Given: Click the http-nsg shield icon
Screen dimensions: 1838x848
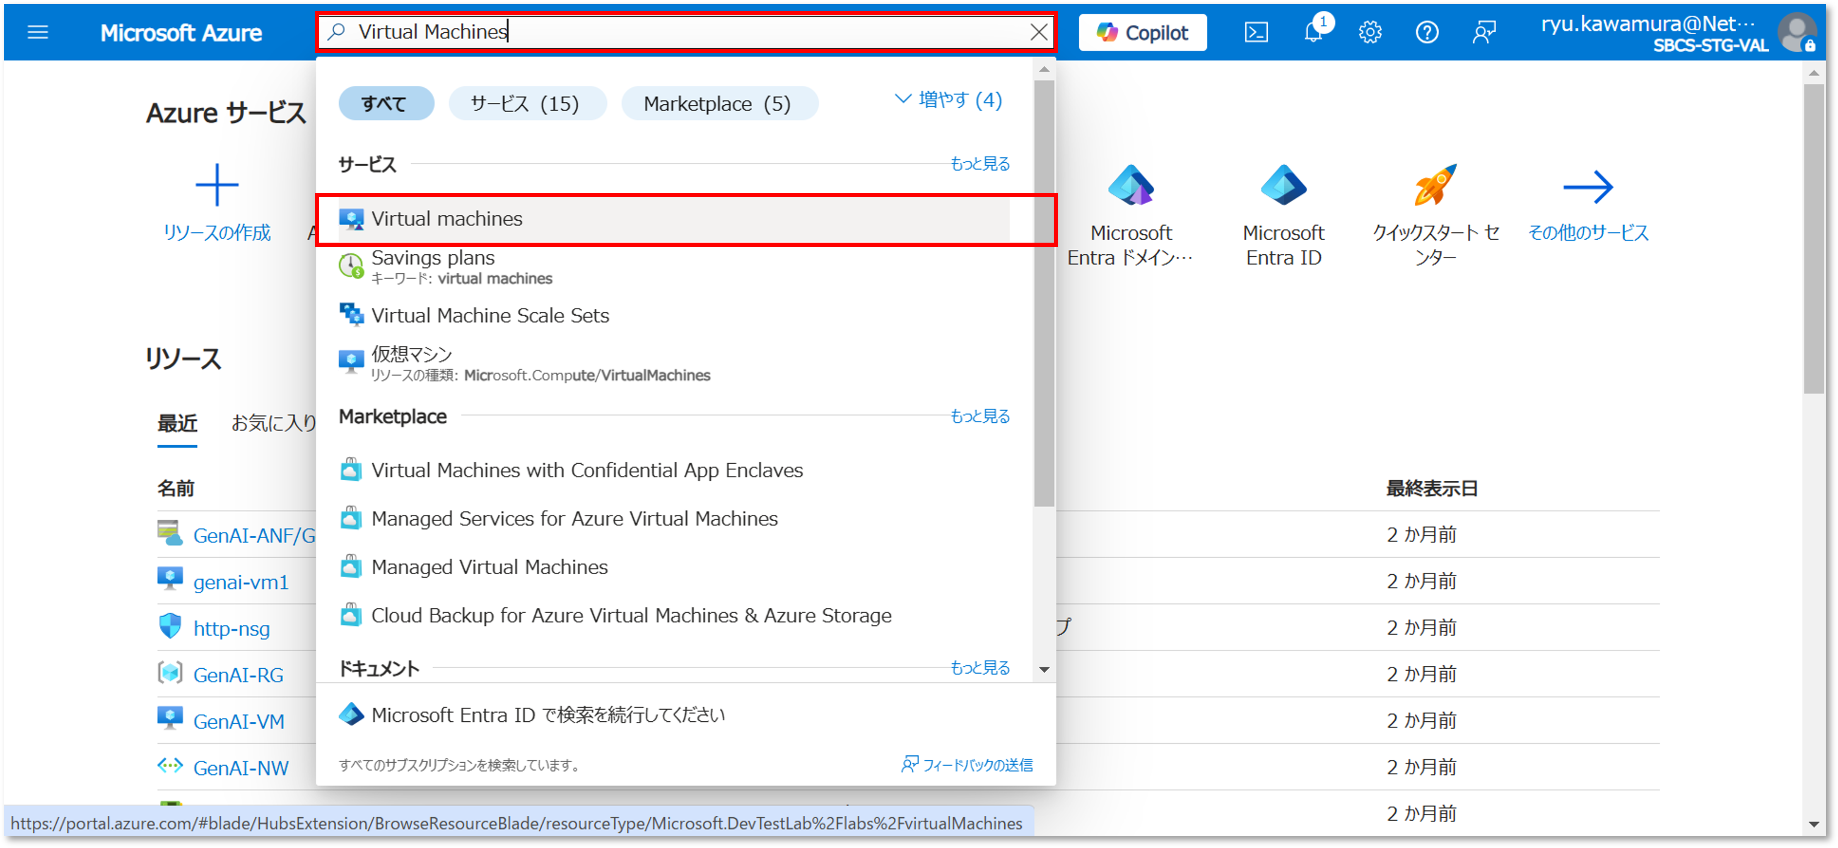Looking at the screenshot, I should [170, 627].
